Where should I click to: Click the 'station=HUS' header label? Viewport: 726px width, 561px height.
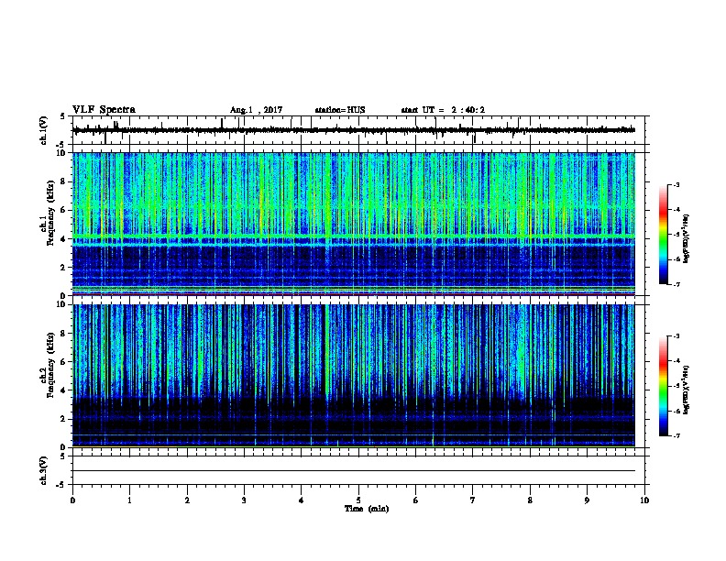click(x=340, y=110)
